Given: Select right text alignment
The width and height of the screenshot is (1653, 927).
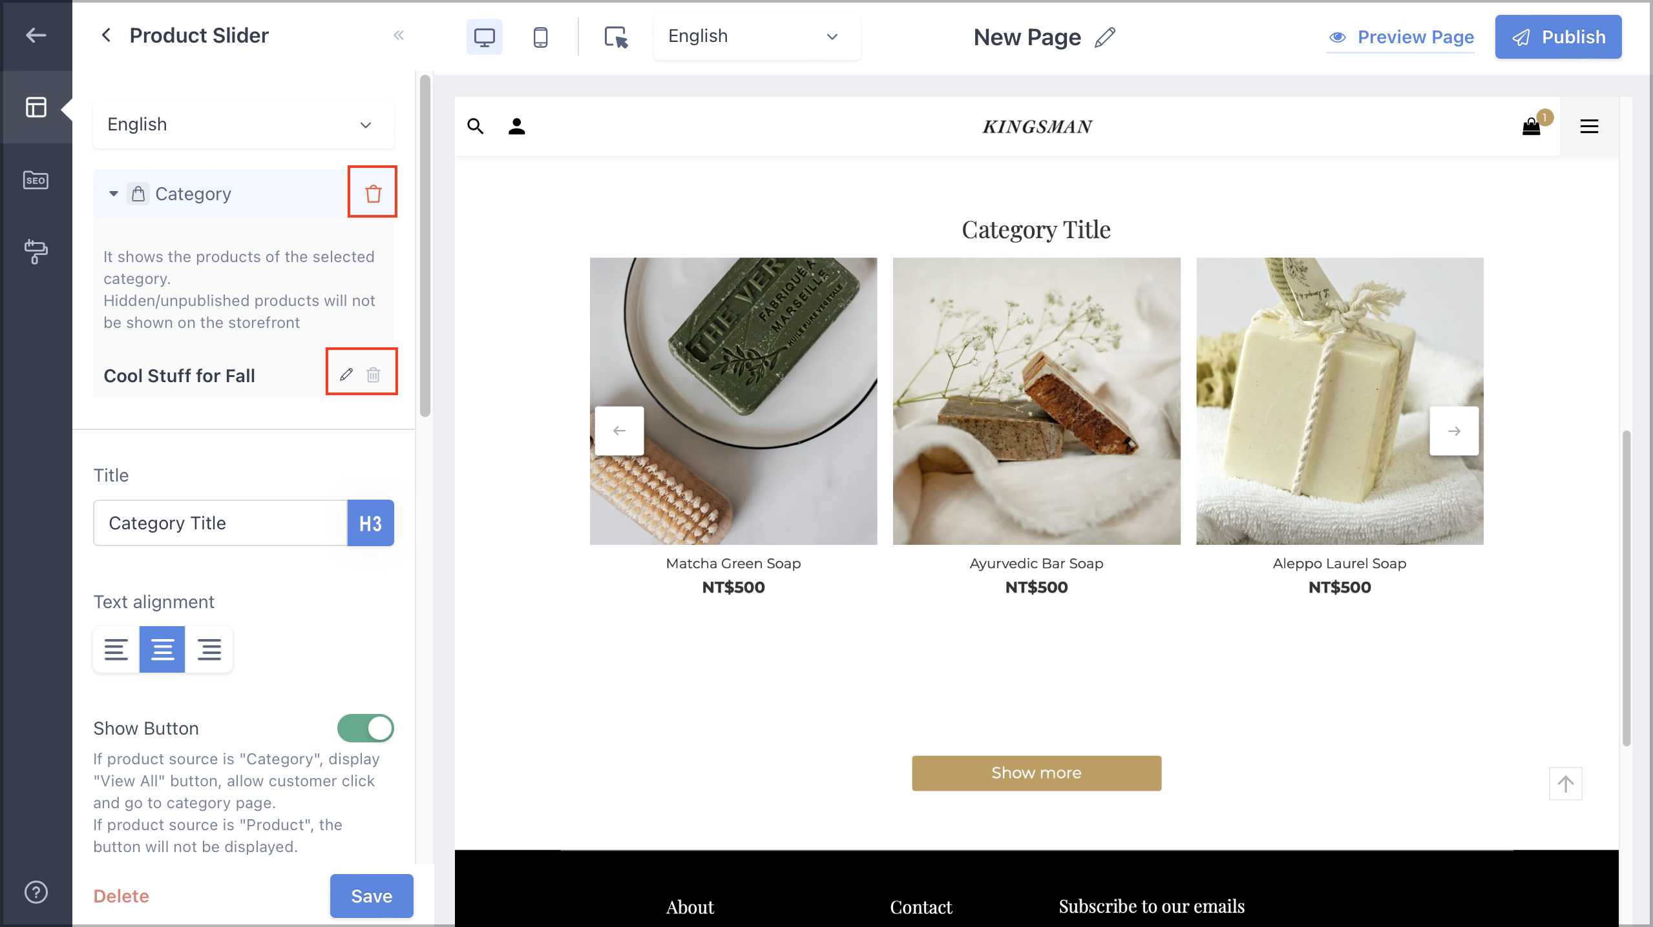Looking at the screenshot, I should point(209,649).
